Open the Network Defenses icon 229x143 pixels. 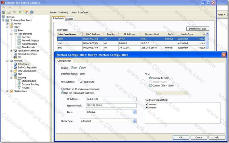[x=15, y=54]
